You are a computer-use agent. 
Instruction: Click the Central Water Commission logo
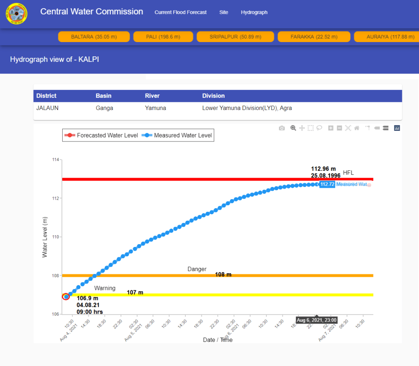(16, 14)
